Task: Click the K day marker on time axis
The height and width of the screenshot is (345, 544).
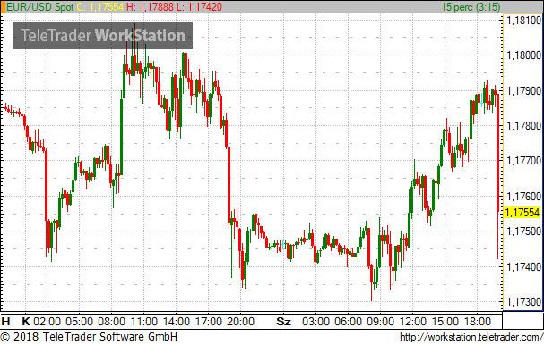Action: click(x=26, y=322)
